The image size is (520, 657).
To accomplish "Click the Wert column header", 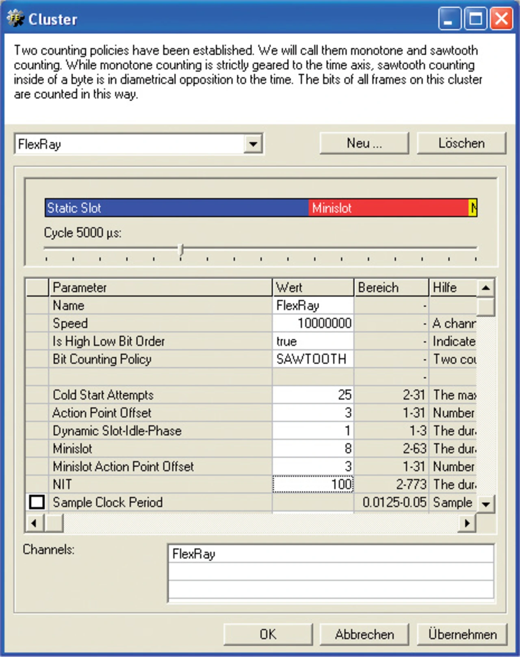I will point(313,287).
